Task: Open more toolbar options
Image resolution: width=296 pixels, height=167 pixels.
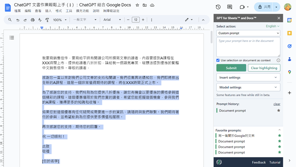Action: point(151,20)
